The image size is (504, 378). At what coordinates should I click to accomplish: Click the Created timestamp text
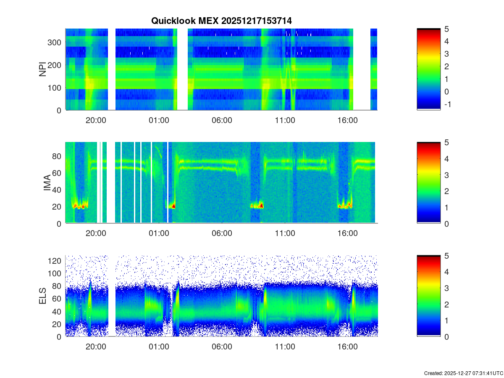point(463,373)
